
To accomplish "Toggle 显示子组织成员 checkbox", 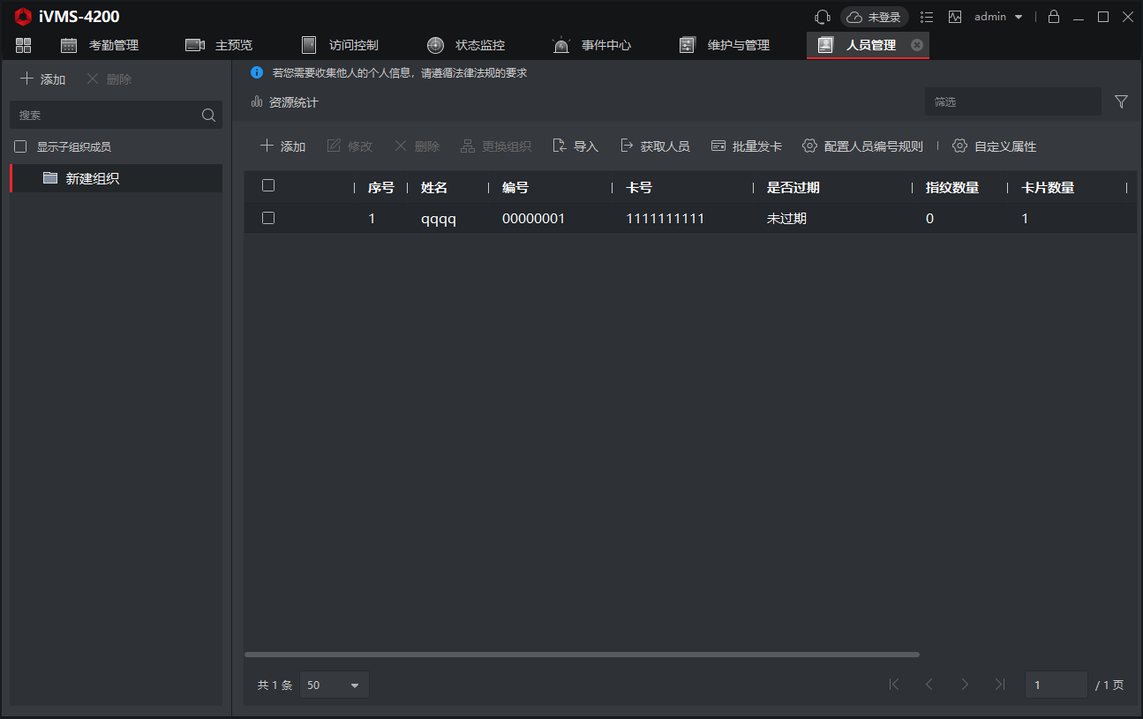I will [20, 147].
